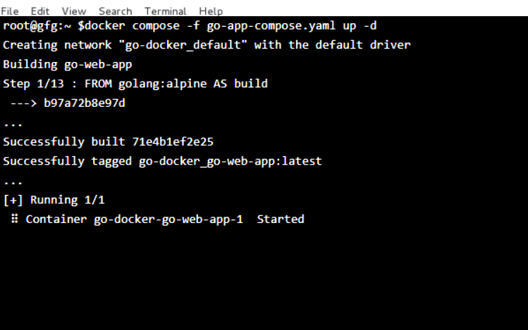Click the "Step 1/13" build line
The width and height of the screenshot is (528, 330).
(x=135, y=84)
